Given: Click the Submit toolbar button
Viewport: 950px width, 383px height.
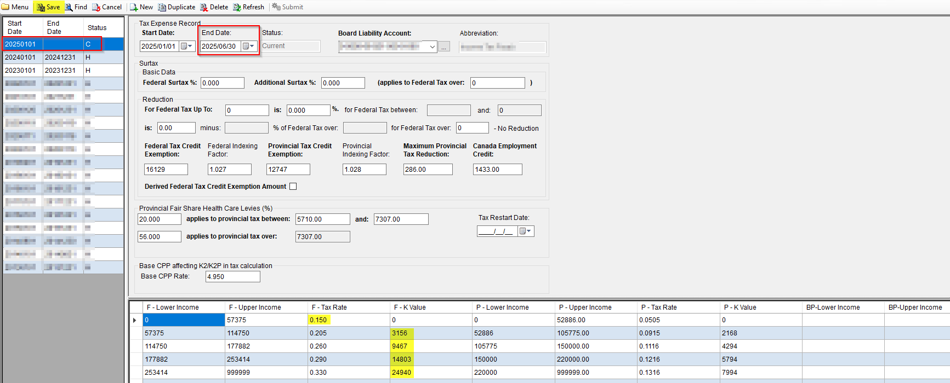Looking at the screenshot, I should [x=288, y=7].
